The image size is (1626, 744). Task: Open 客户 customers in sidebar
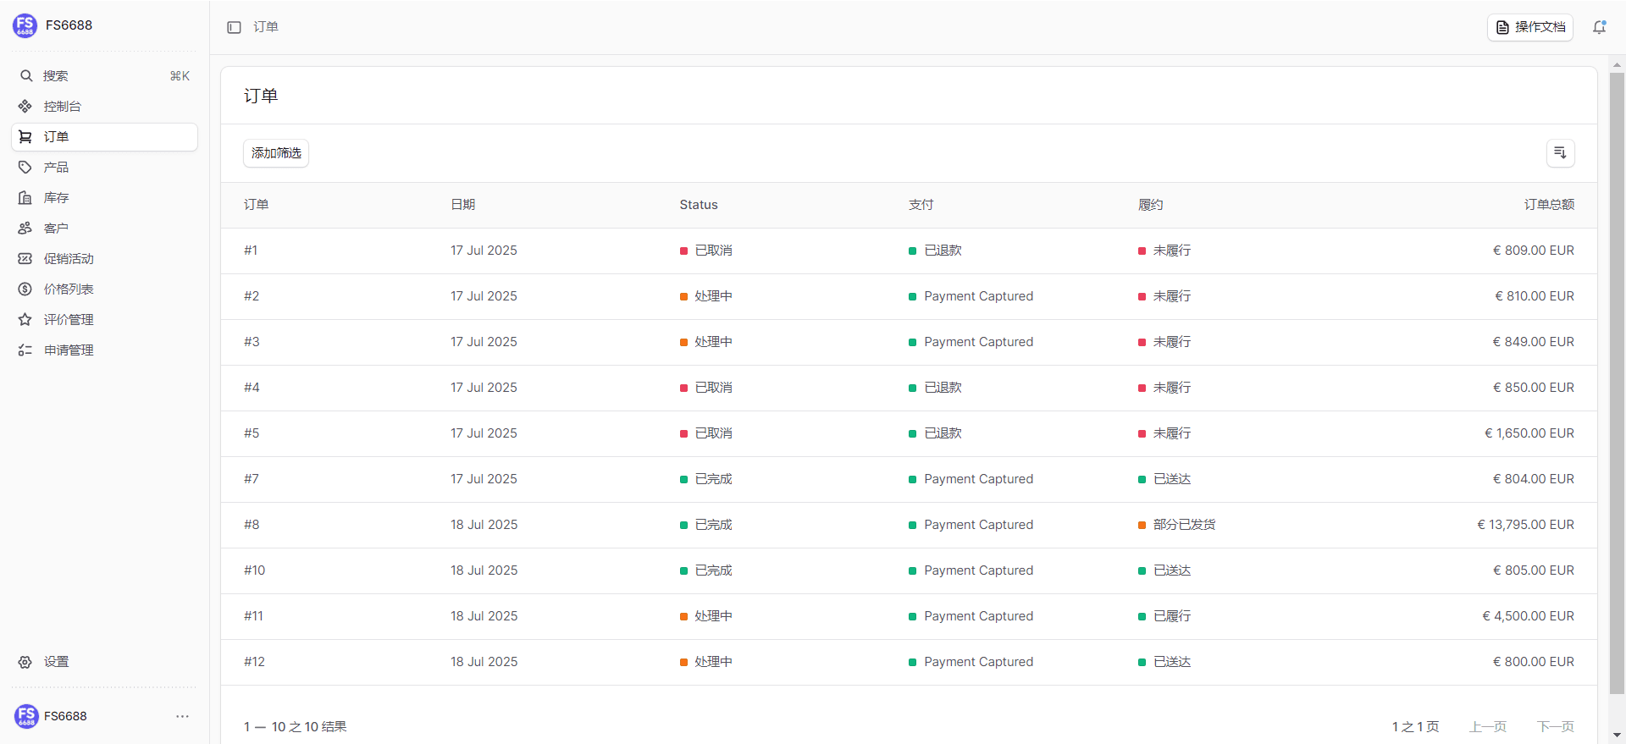(56, 229)
